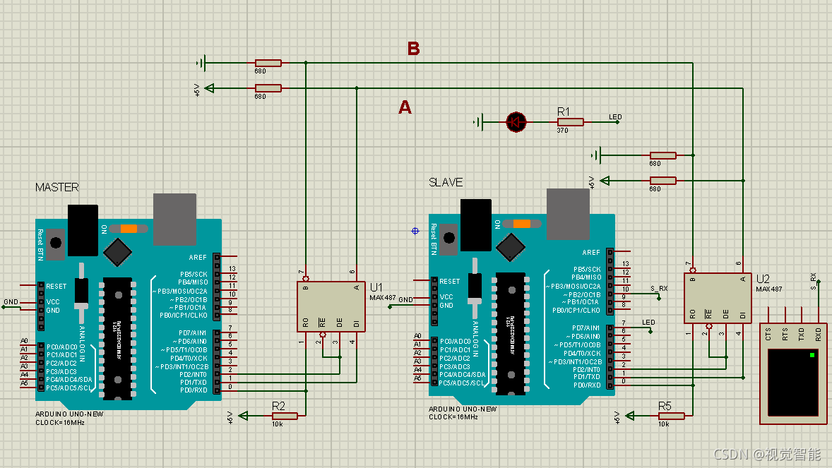832x468 pixels.
Task: Select the U2 reference label
Action: click(763, 279)
